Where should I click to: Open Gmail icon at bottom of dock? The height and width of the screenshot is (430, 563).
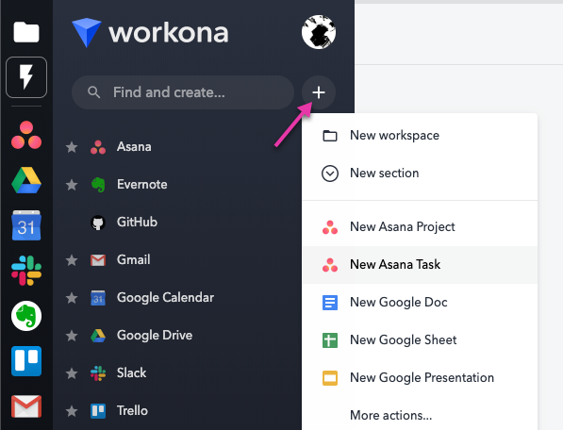click(26, 406)
